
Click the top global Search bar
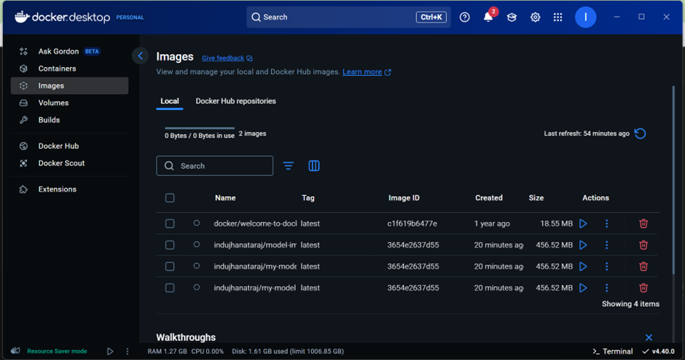point(348,17)
